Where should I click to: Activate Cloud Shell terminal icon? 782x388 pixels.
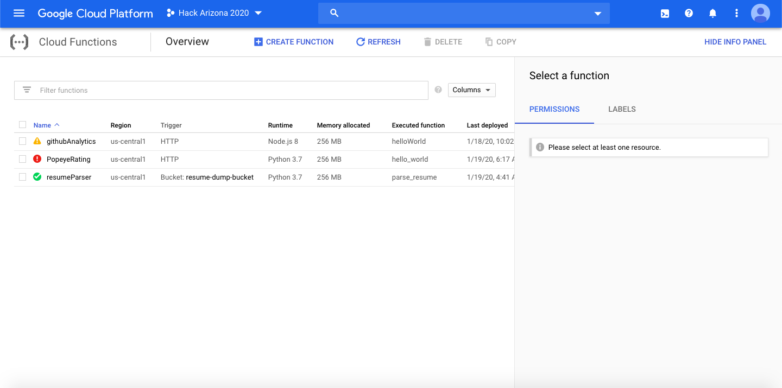pos(665,14)
